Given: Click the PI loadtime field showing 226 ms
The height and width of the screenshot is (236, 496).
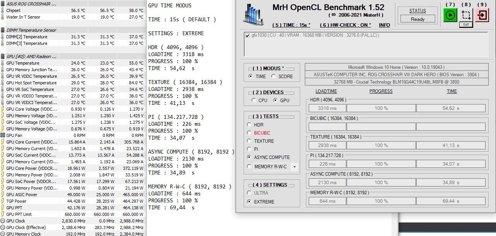Looking at the screenshot, I should tap(327, 164).
